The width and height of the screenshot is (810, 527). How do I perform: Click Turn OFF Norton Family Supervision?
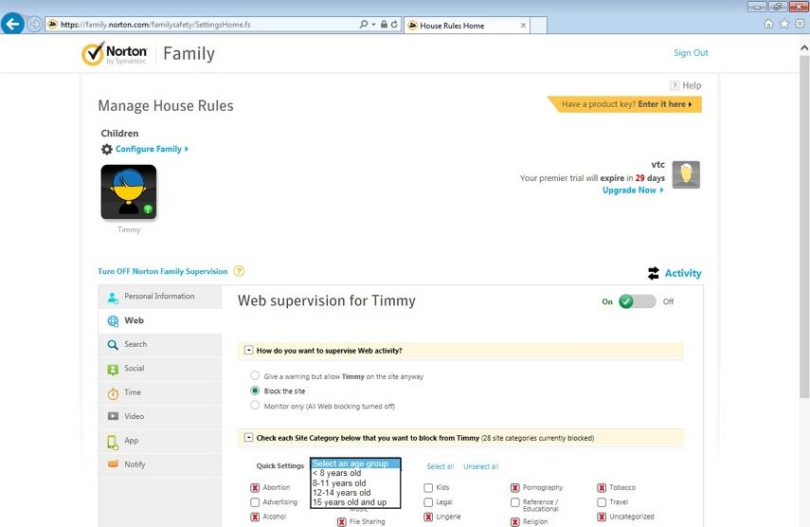[x=163, y=271]
